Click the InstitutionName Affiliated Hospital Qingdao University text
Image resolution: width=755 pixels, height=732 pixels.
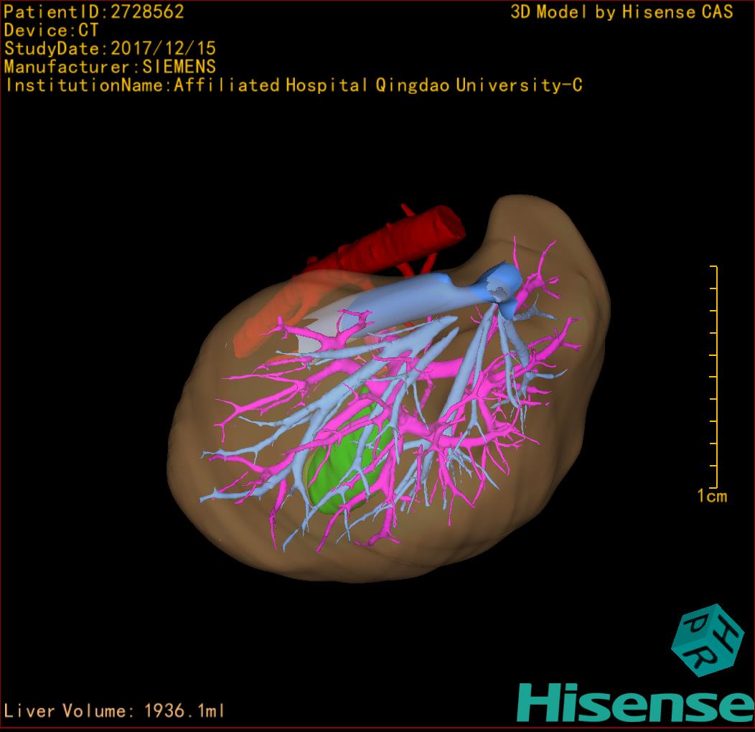[294, 85]
